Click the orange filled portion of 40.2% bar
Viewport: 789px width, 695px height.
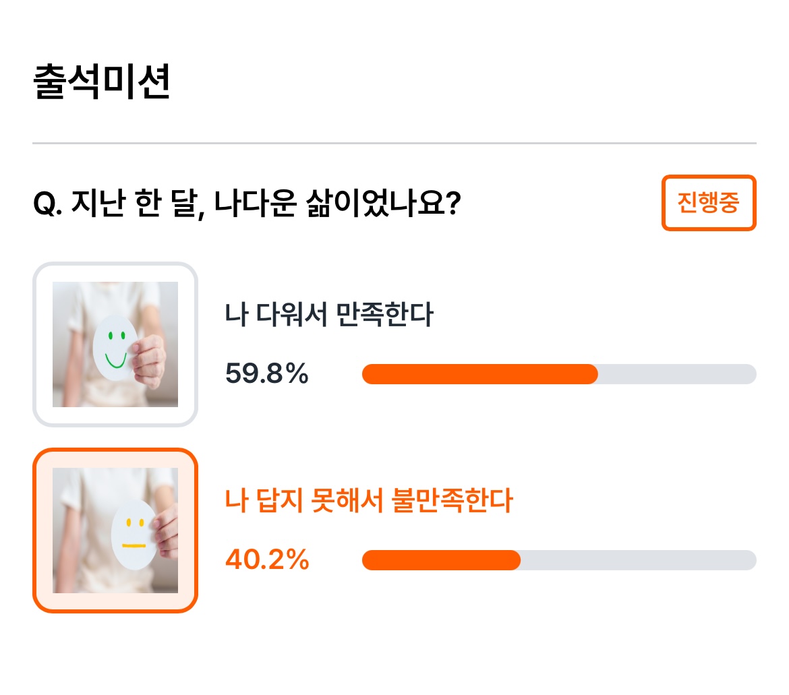coord(441,560)
